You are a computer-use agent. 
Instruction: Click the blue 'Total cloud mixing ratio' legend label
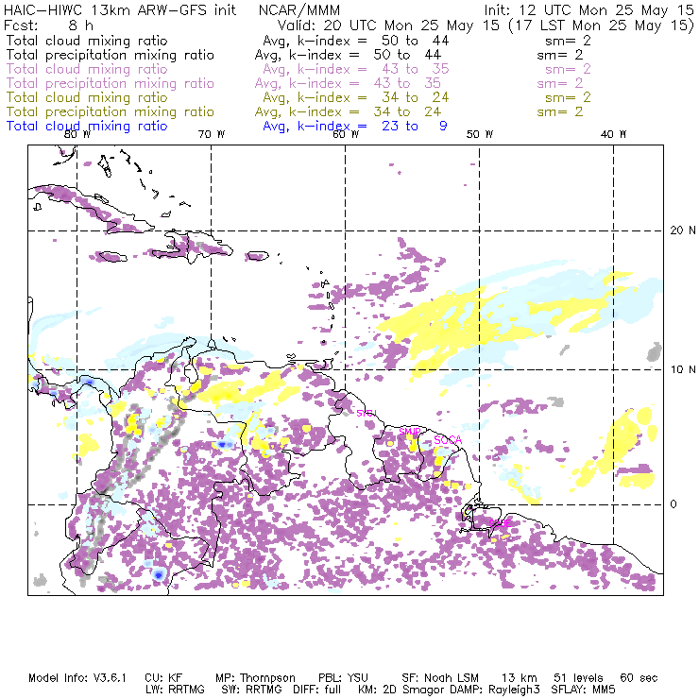point(87,127)
